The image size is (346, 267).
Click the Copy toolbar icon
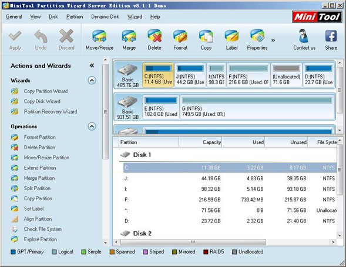point(206,36)
